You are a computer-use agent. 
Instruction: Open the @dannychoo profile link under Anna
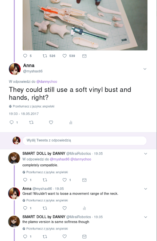(47, 82)
